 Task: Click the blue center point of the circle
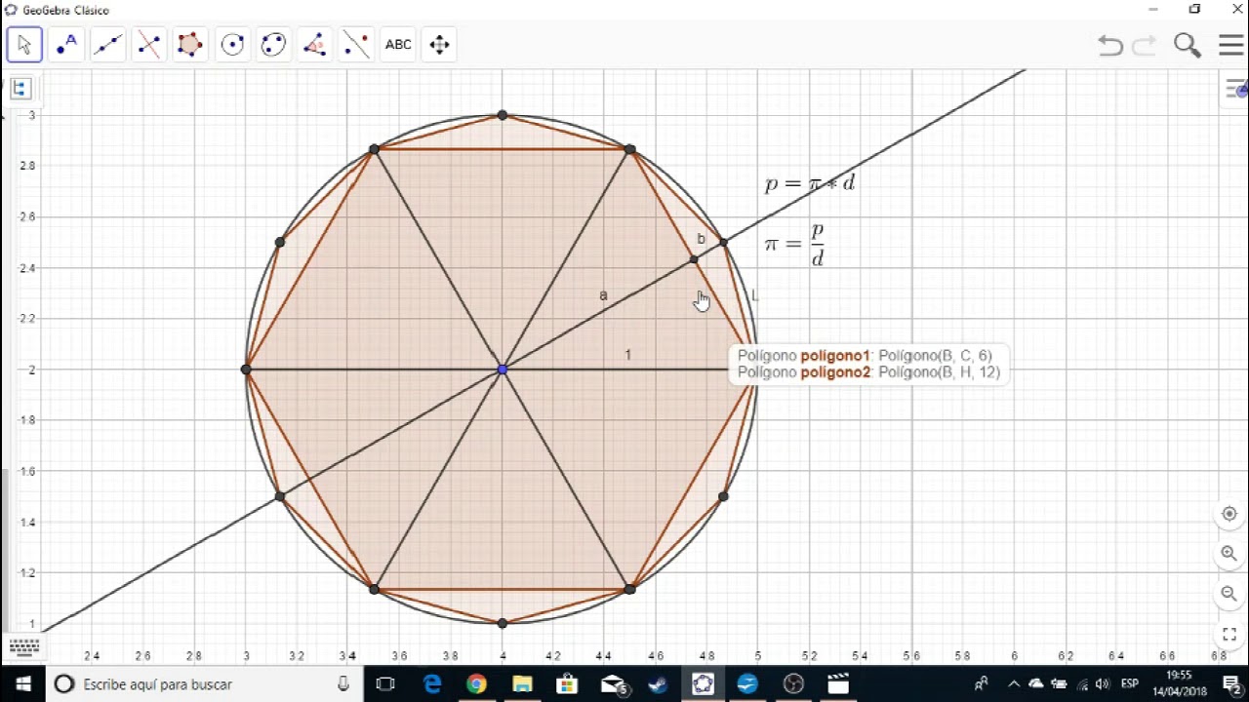pyautogui.click(x=502, y=370)
